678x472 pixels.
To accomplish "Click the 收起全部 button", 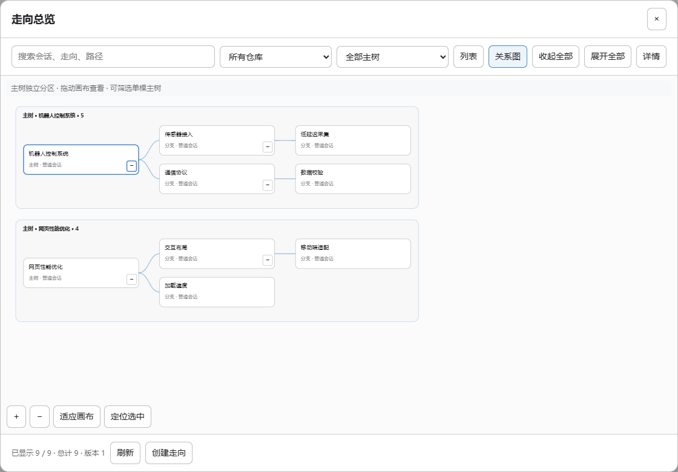I will coord(556,57).
